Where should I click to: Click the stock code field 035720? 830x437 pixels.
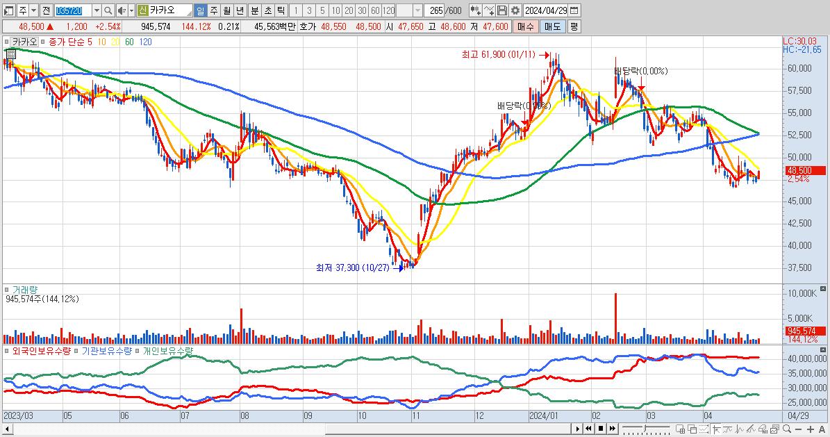[72, 10]
